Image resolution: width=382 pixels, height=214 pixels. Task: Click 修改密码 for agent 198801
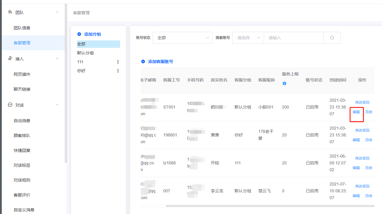[x=362, y=130]
